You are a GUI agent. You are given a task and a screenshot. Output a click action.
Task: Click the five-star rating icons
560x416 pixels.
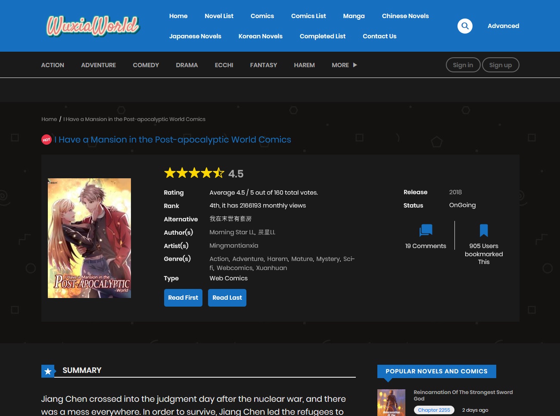[x=194, y=173]
